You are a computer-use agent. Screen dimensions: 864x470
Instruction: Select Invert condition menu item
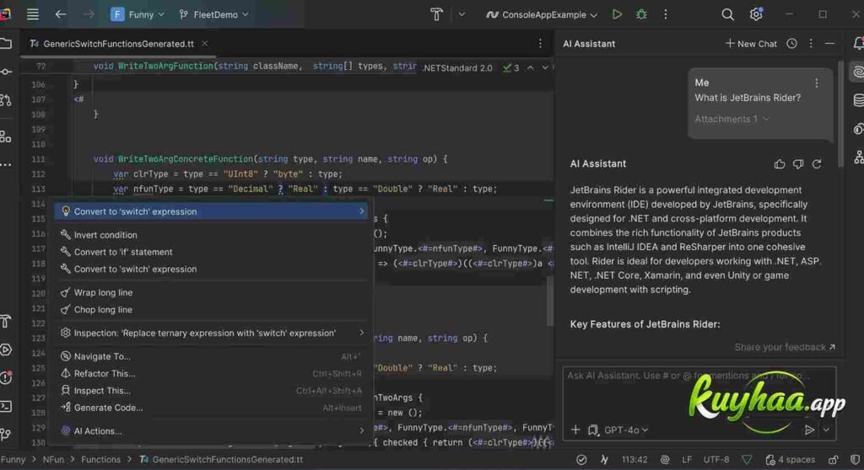[211, 235]
